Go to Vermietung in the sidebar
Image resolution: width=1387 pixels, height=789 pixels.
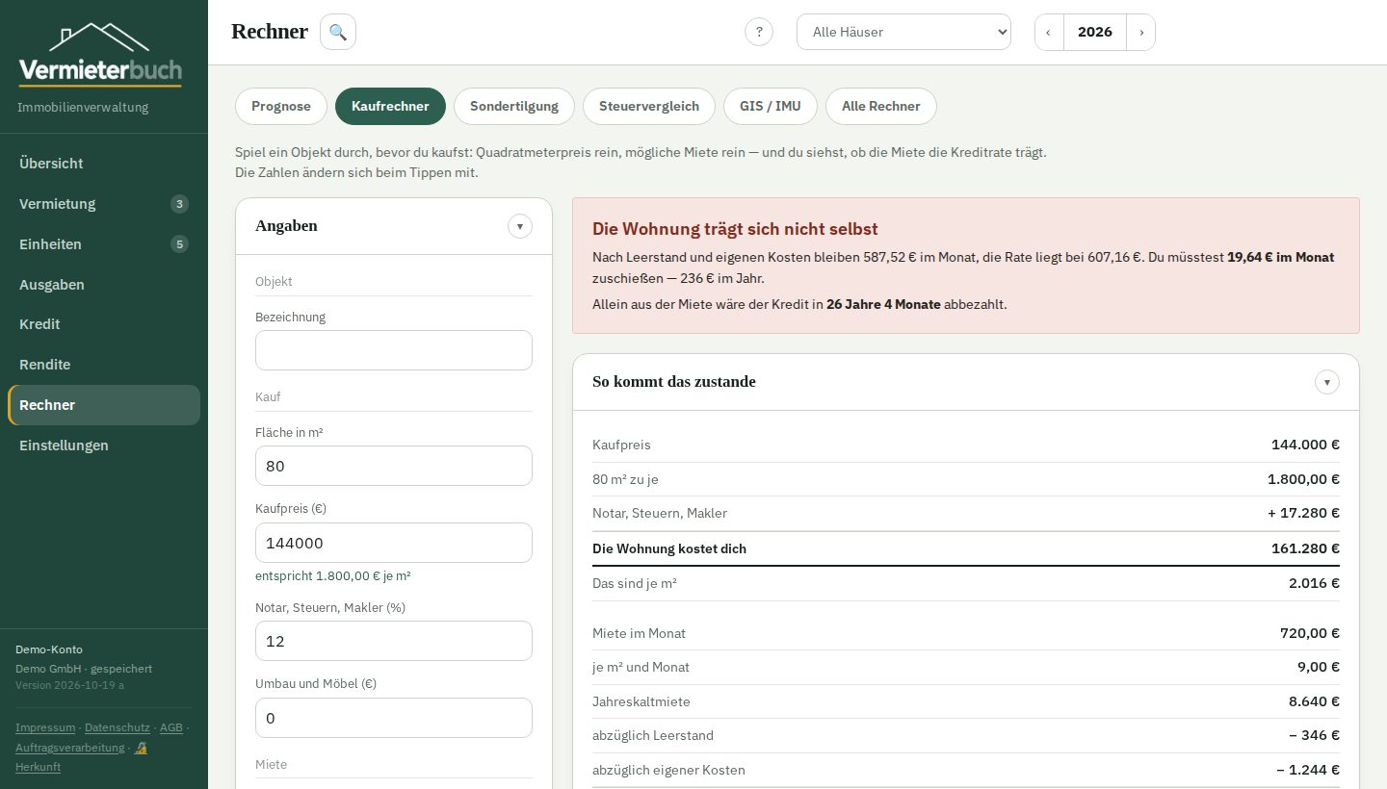[104, 204]
